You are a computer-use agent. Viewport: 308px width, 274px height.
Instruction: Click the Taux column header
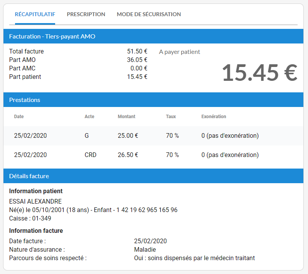[x=171, y=117]
